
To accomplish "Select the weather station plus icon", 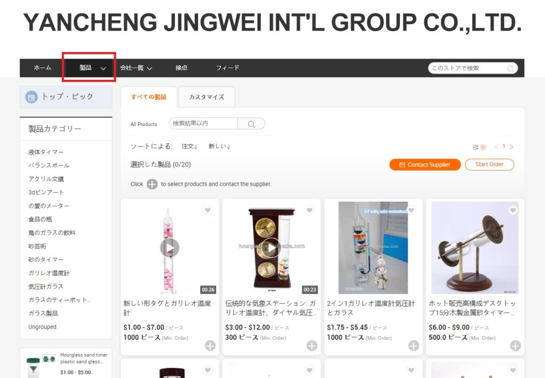I will (x=312, y=346).
